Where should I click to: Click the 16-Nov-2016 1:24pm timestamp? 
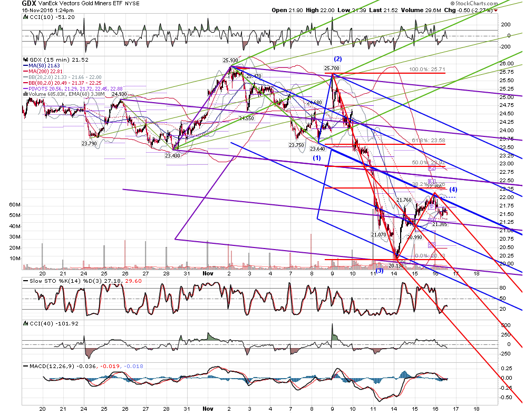(48, 11)
